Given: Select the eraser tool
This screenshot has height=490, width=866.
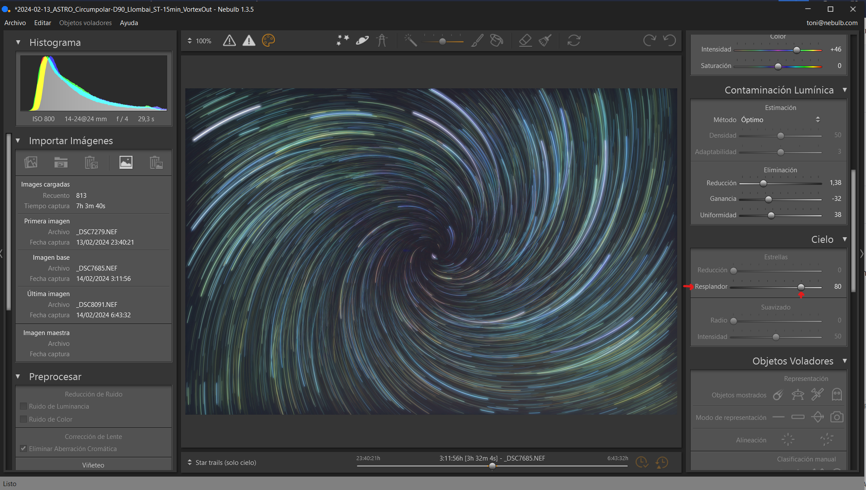Looking at the screenshot, I should tap(525, 41).
